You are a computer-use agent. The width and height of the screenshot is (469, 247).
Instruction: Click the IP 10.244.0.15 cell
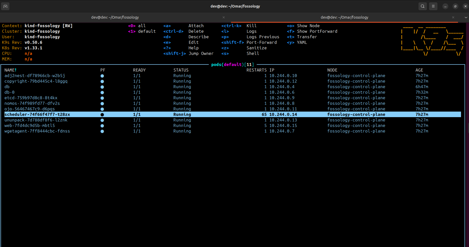click(x=283, y=126)
